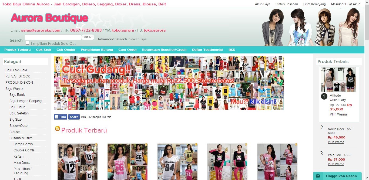Click the Produk Terbaru section heading
Image resolution: width=369 pixels, height=180 pixels.
pos(84,130)
